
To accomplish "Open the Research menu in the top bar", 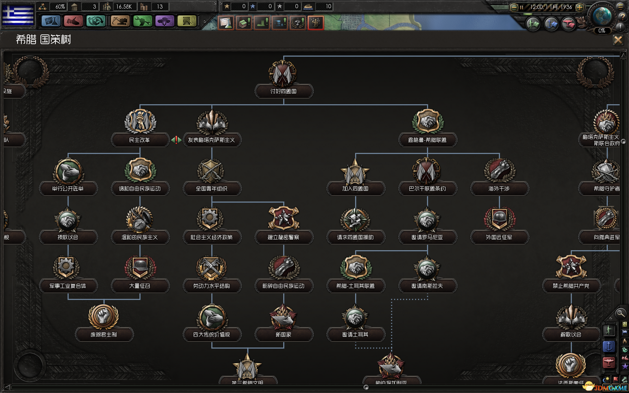I will pyautogui.click(x=51, y=21).
